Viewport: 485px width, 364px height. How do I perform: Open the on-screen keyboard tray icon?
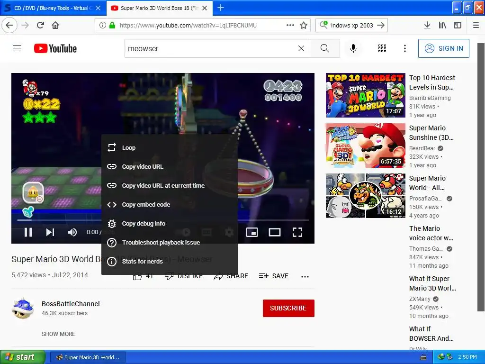[423, 357]
